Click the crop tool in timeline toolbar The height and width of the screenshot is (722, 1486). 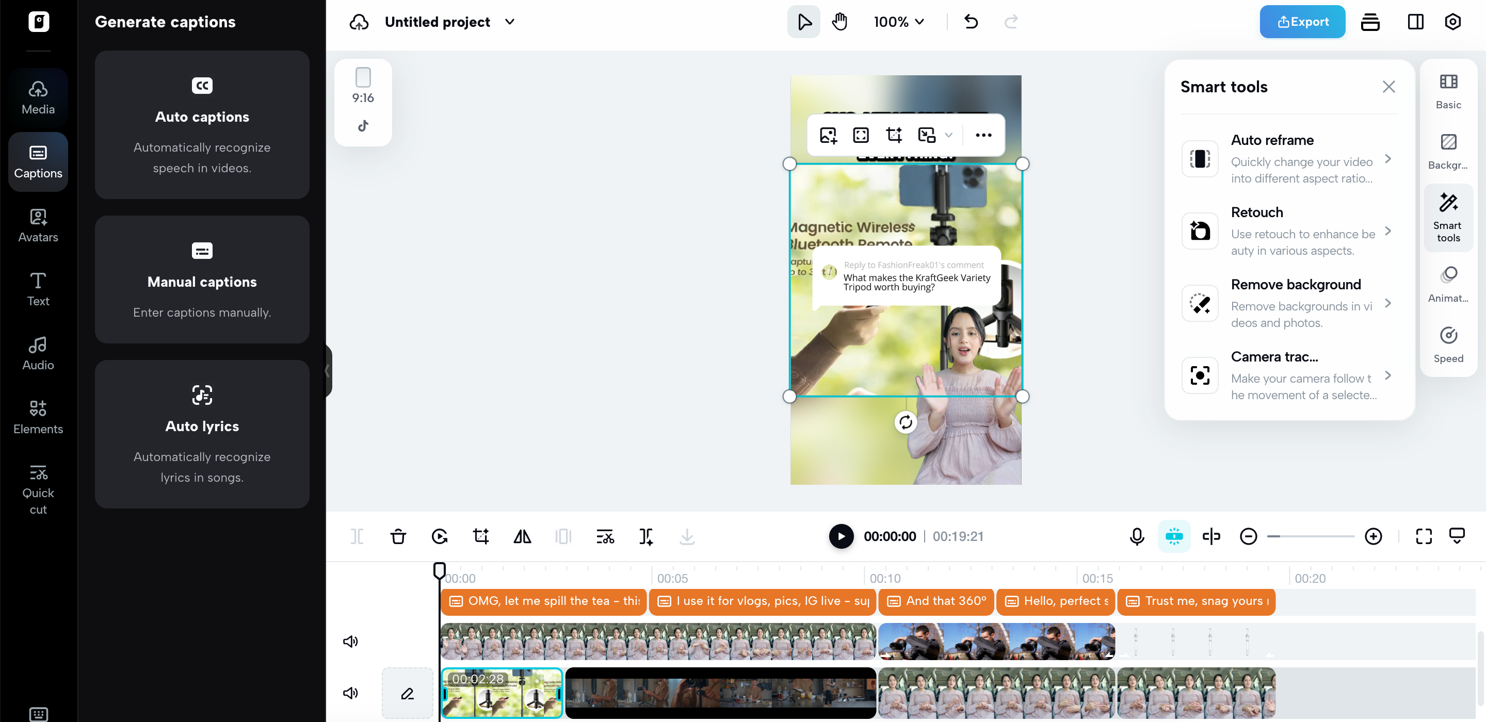coord(480,536)
